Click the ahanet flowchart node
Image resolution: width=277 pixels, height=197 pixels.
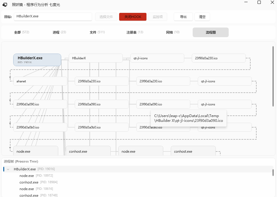(40, 81)
